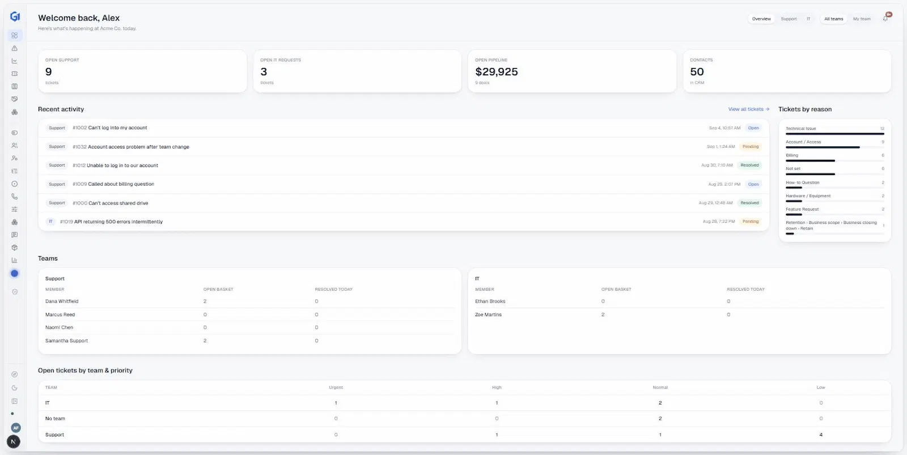Switch to the Support tab in header
Viewport: 907px width, 455px height.
coord(789,19)
